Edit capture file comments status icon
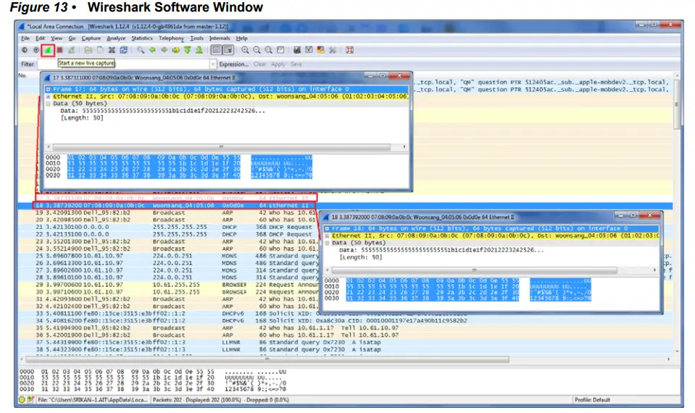Screen dimensions: 695x413 (30, 400)
